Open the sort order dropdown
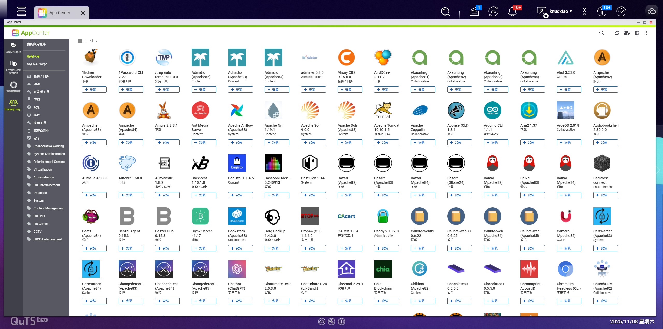 (93, 41)
